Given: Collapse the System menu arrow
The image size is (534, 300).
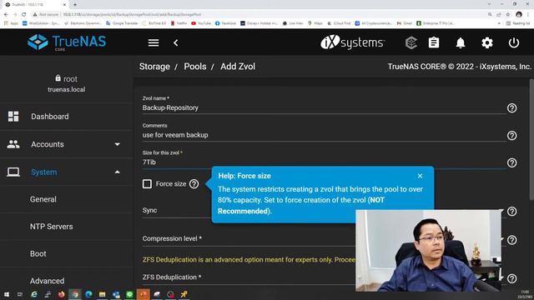Looking at the screenshot, I should pyautogui.click(x=117, y=172).
